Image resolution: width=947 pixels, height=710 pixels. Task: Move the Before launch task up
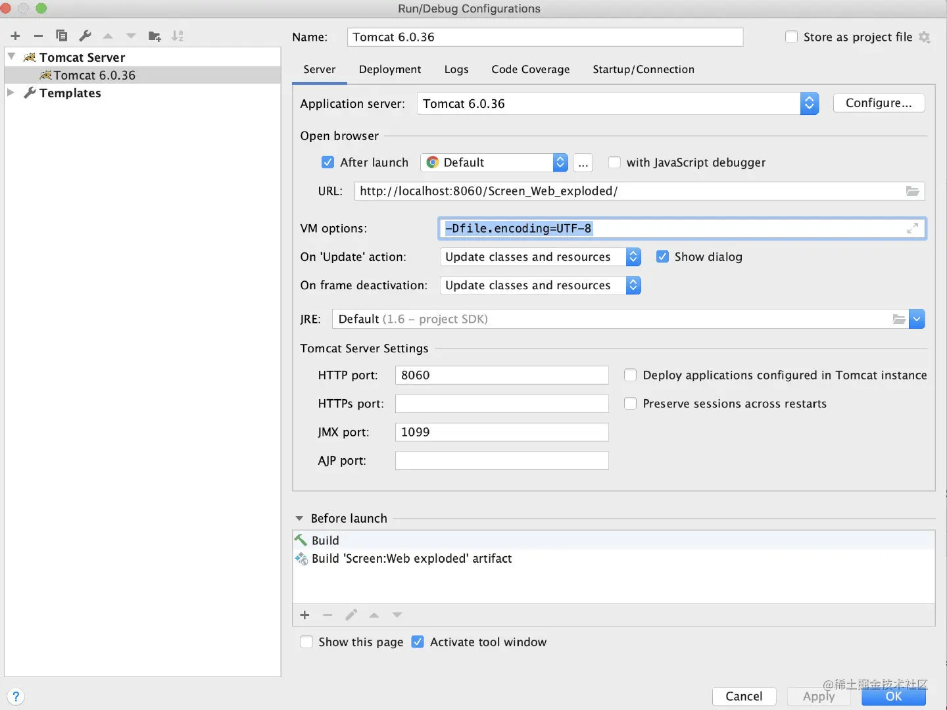pyautogui.click(x=374, y=615)
